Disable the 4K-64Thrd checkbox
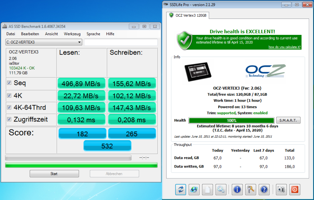Viewport: 314px width, 200px height. tap(9, 107)
